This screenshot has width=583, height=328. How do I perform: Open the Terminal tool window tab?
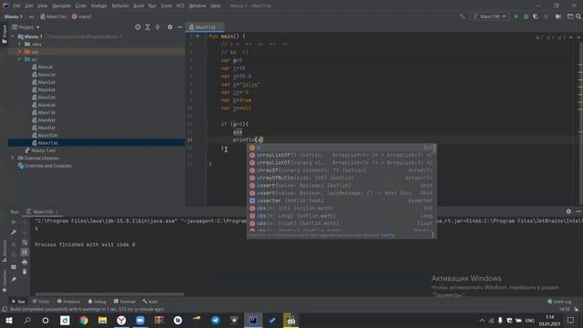pos(125,302)
